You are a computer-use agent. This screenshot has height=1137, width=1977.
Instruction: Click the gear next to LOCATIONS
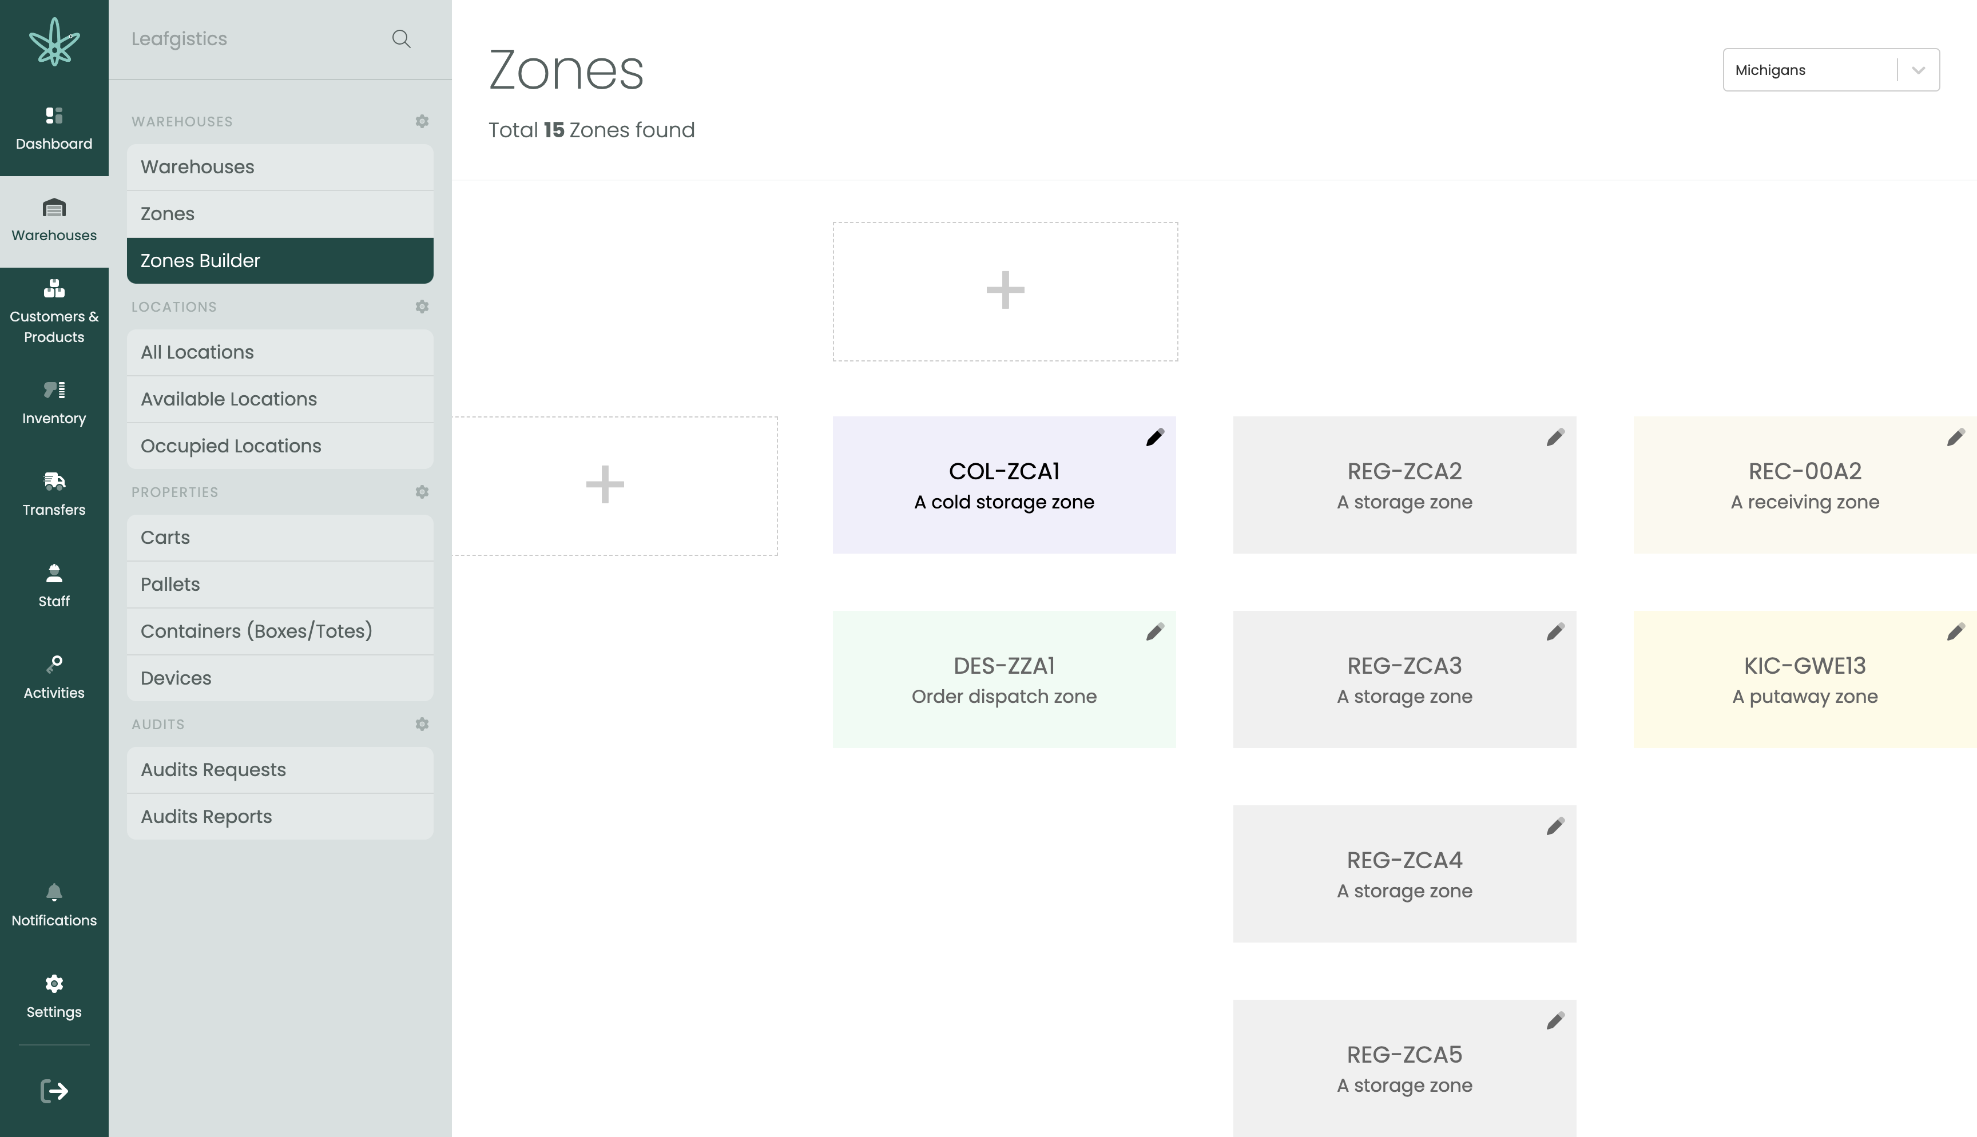pos(422,307)
